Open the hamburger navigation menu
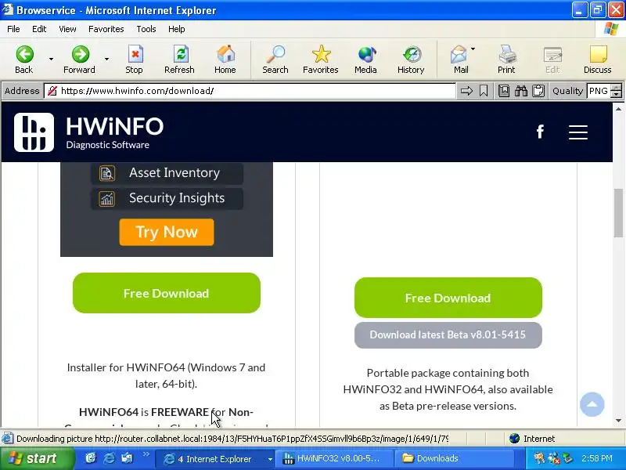This screenshot has height=470, width=626. [578, 132]
